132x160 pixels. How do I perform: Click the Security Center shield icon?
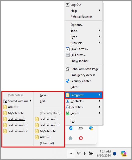(x=68, y=81)
